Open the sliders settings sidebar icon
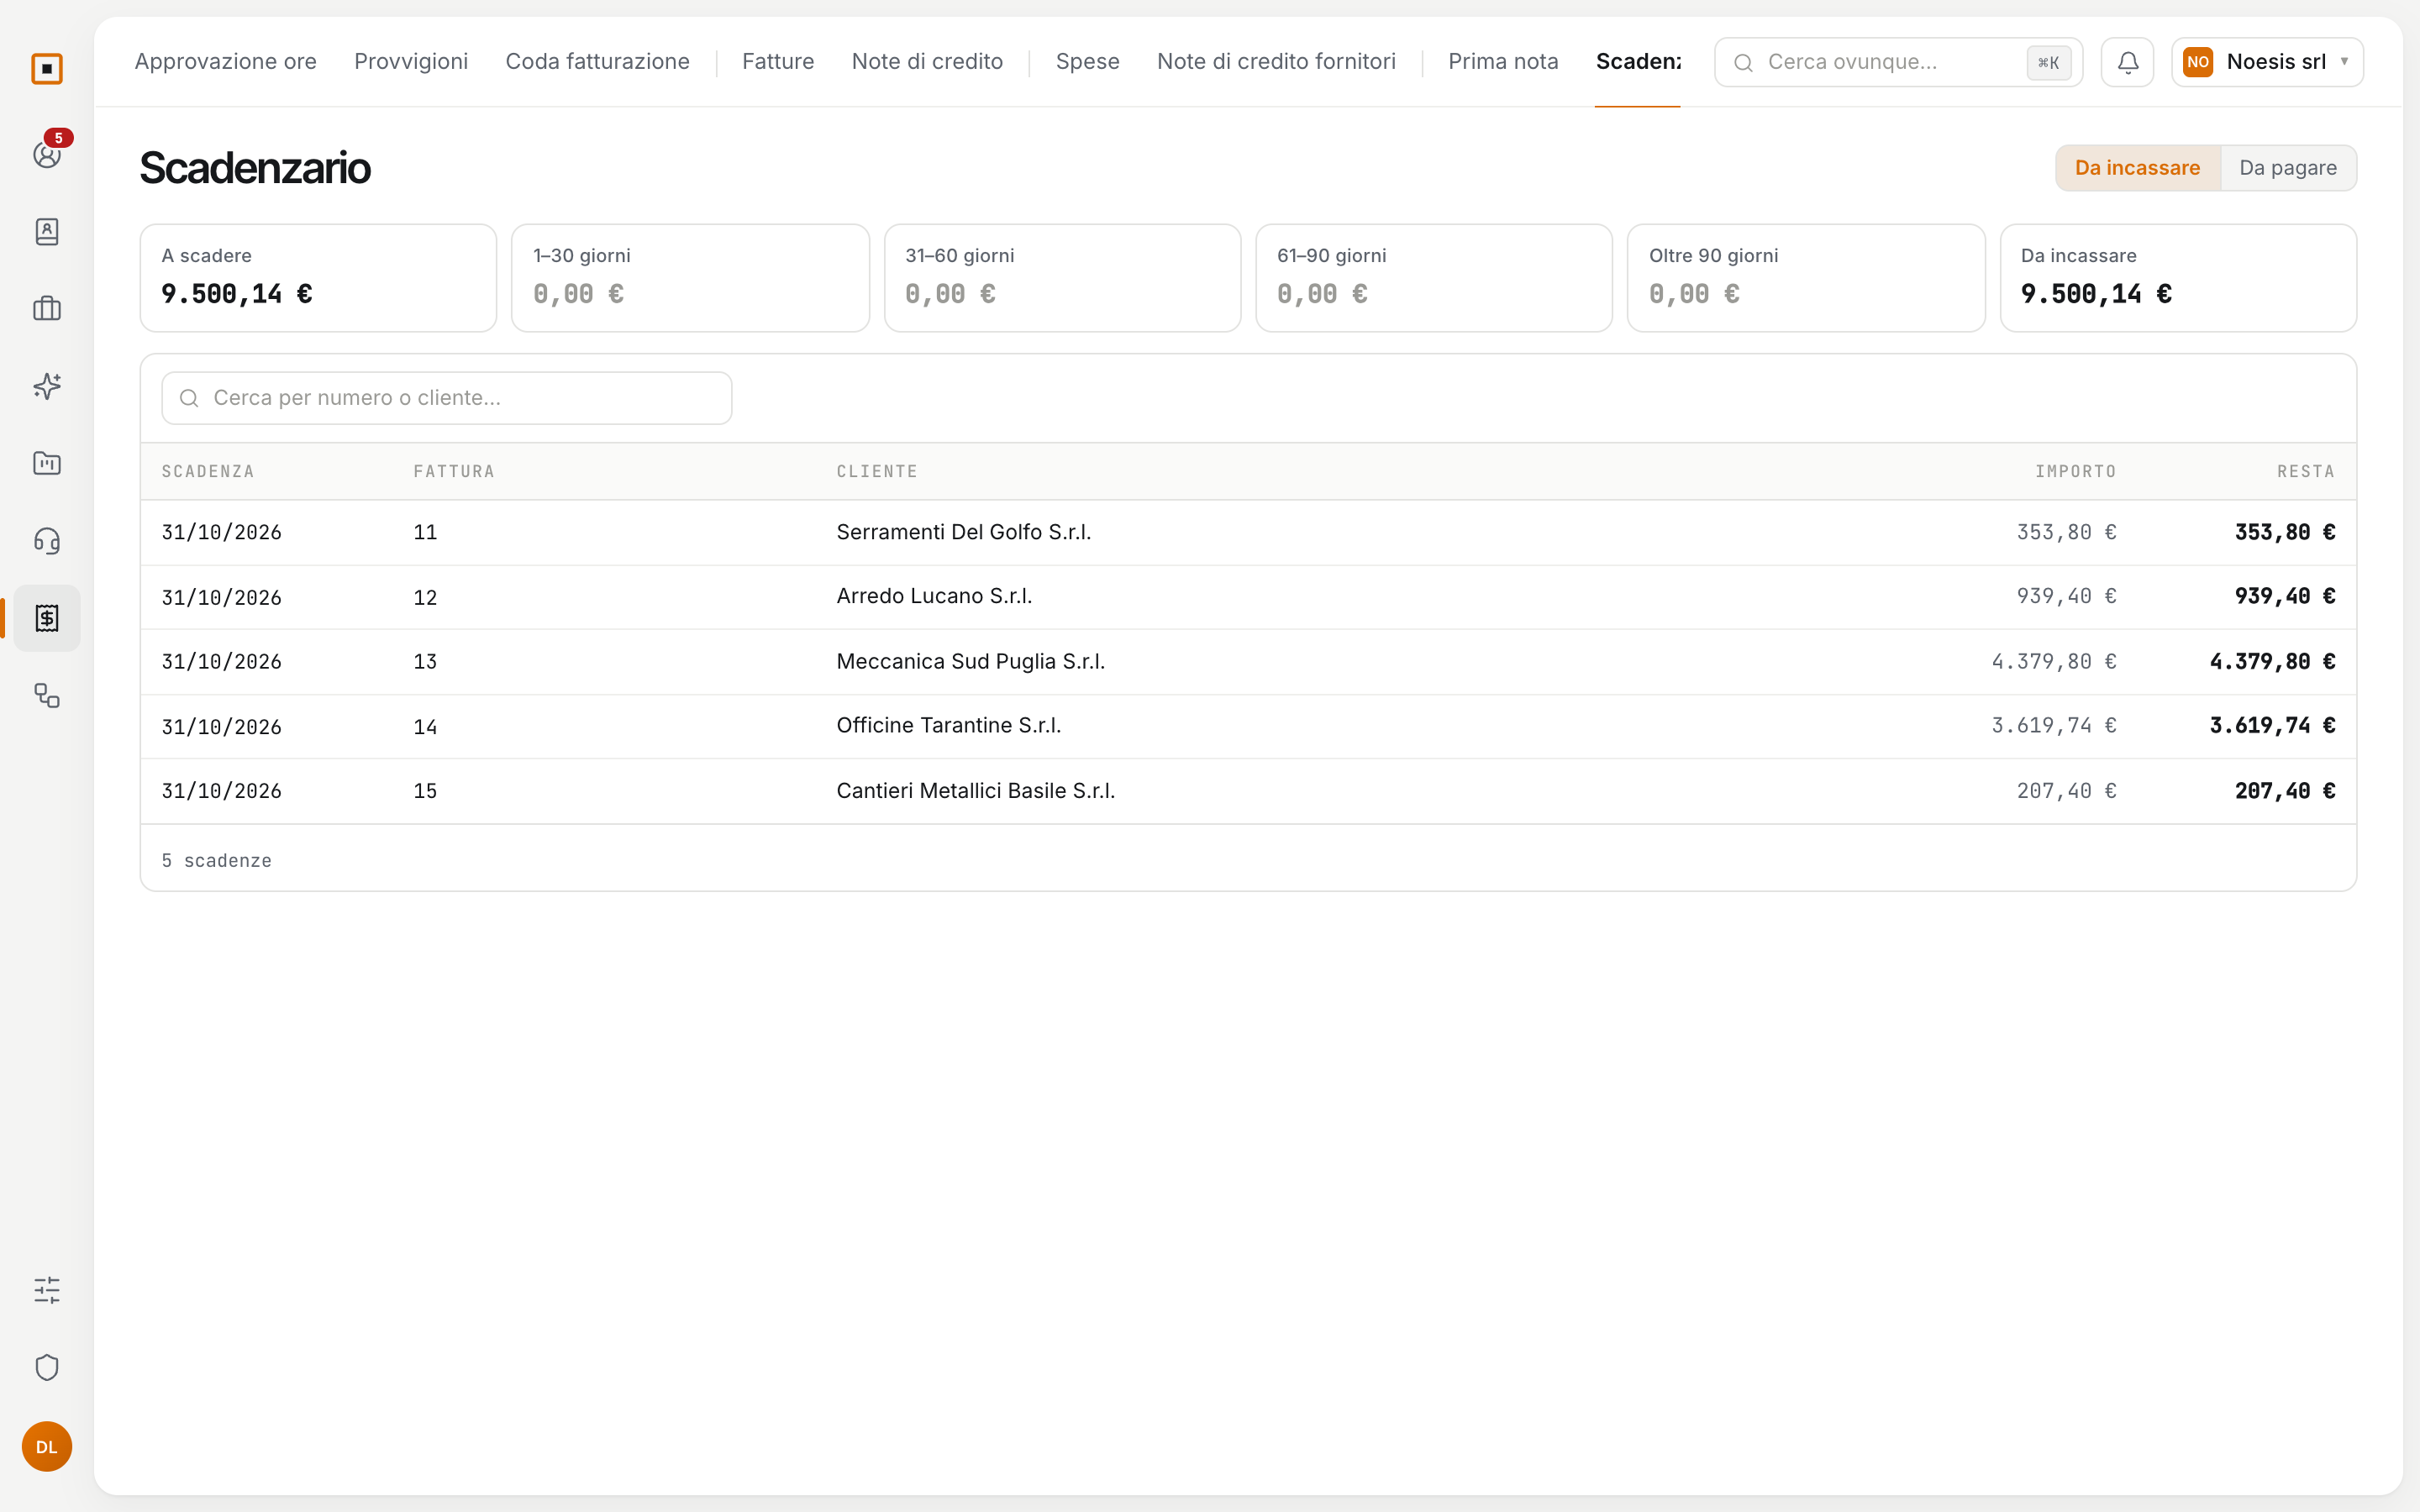Image resolution: width=2420 pixels, height=1512 pixels. (47, 1290)
